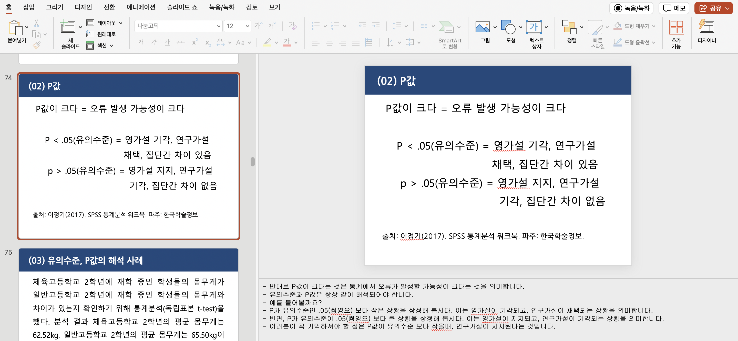
Task: Click the Paste (붙여넣기) clipboard icon
Action: (15, 27)
